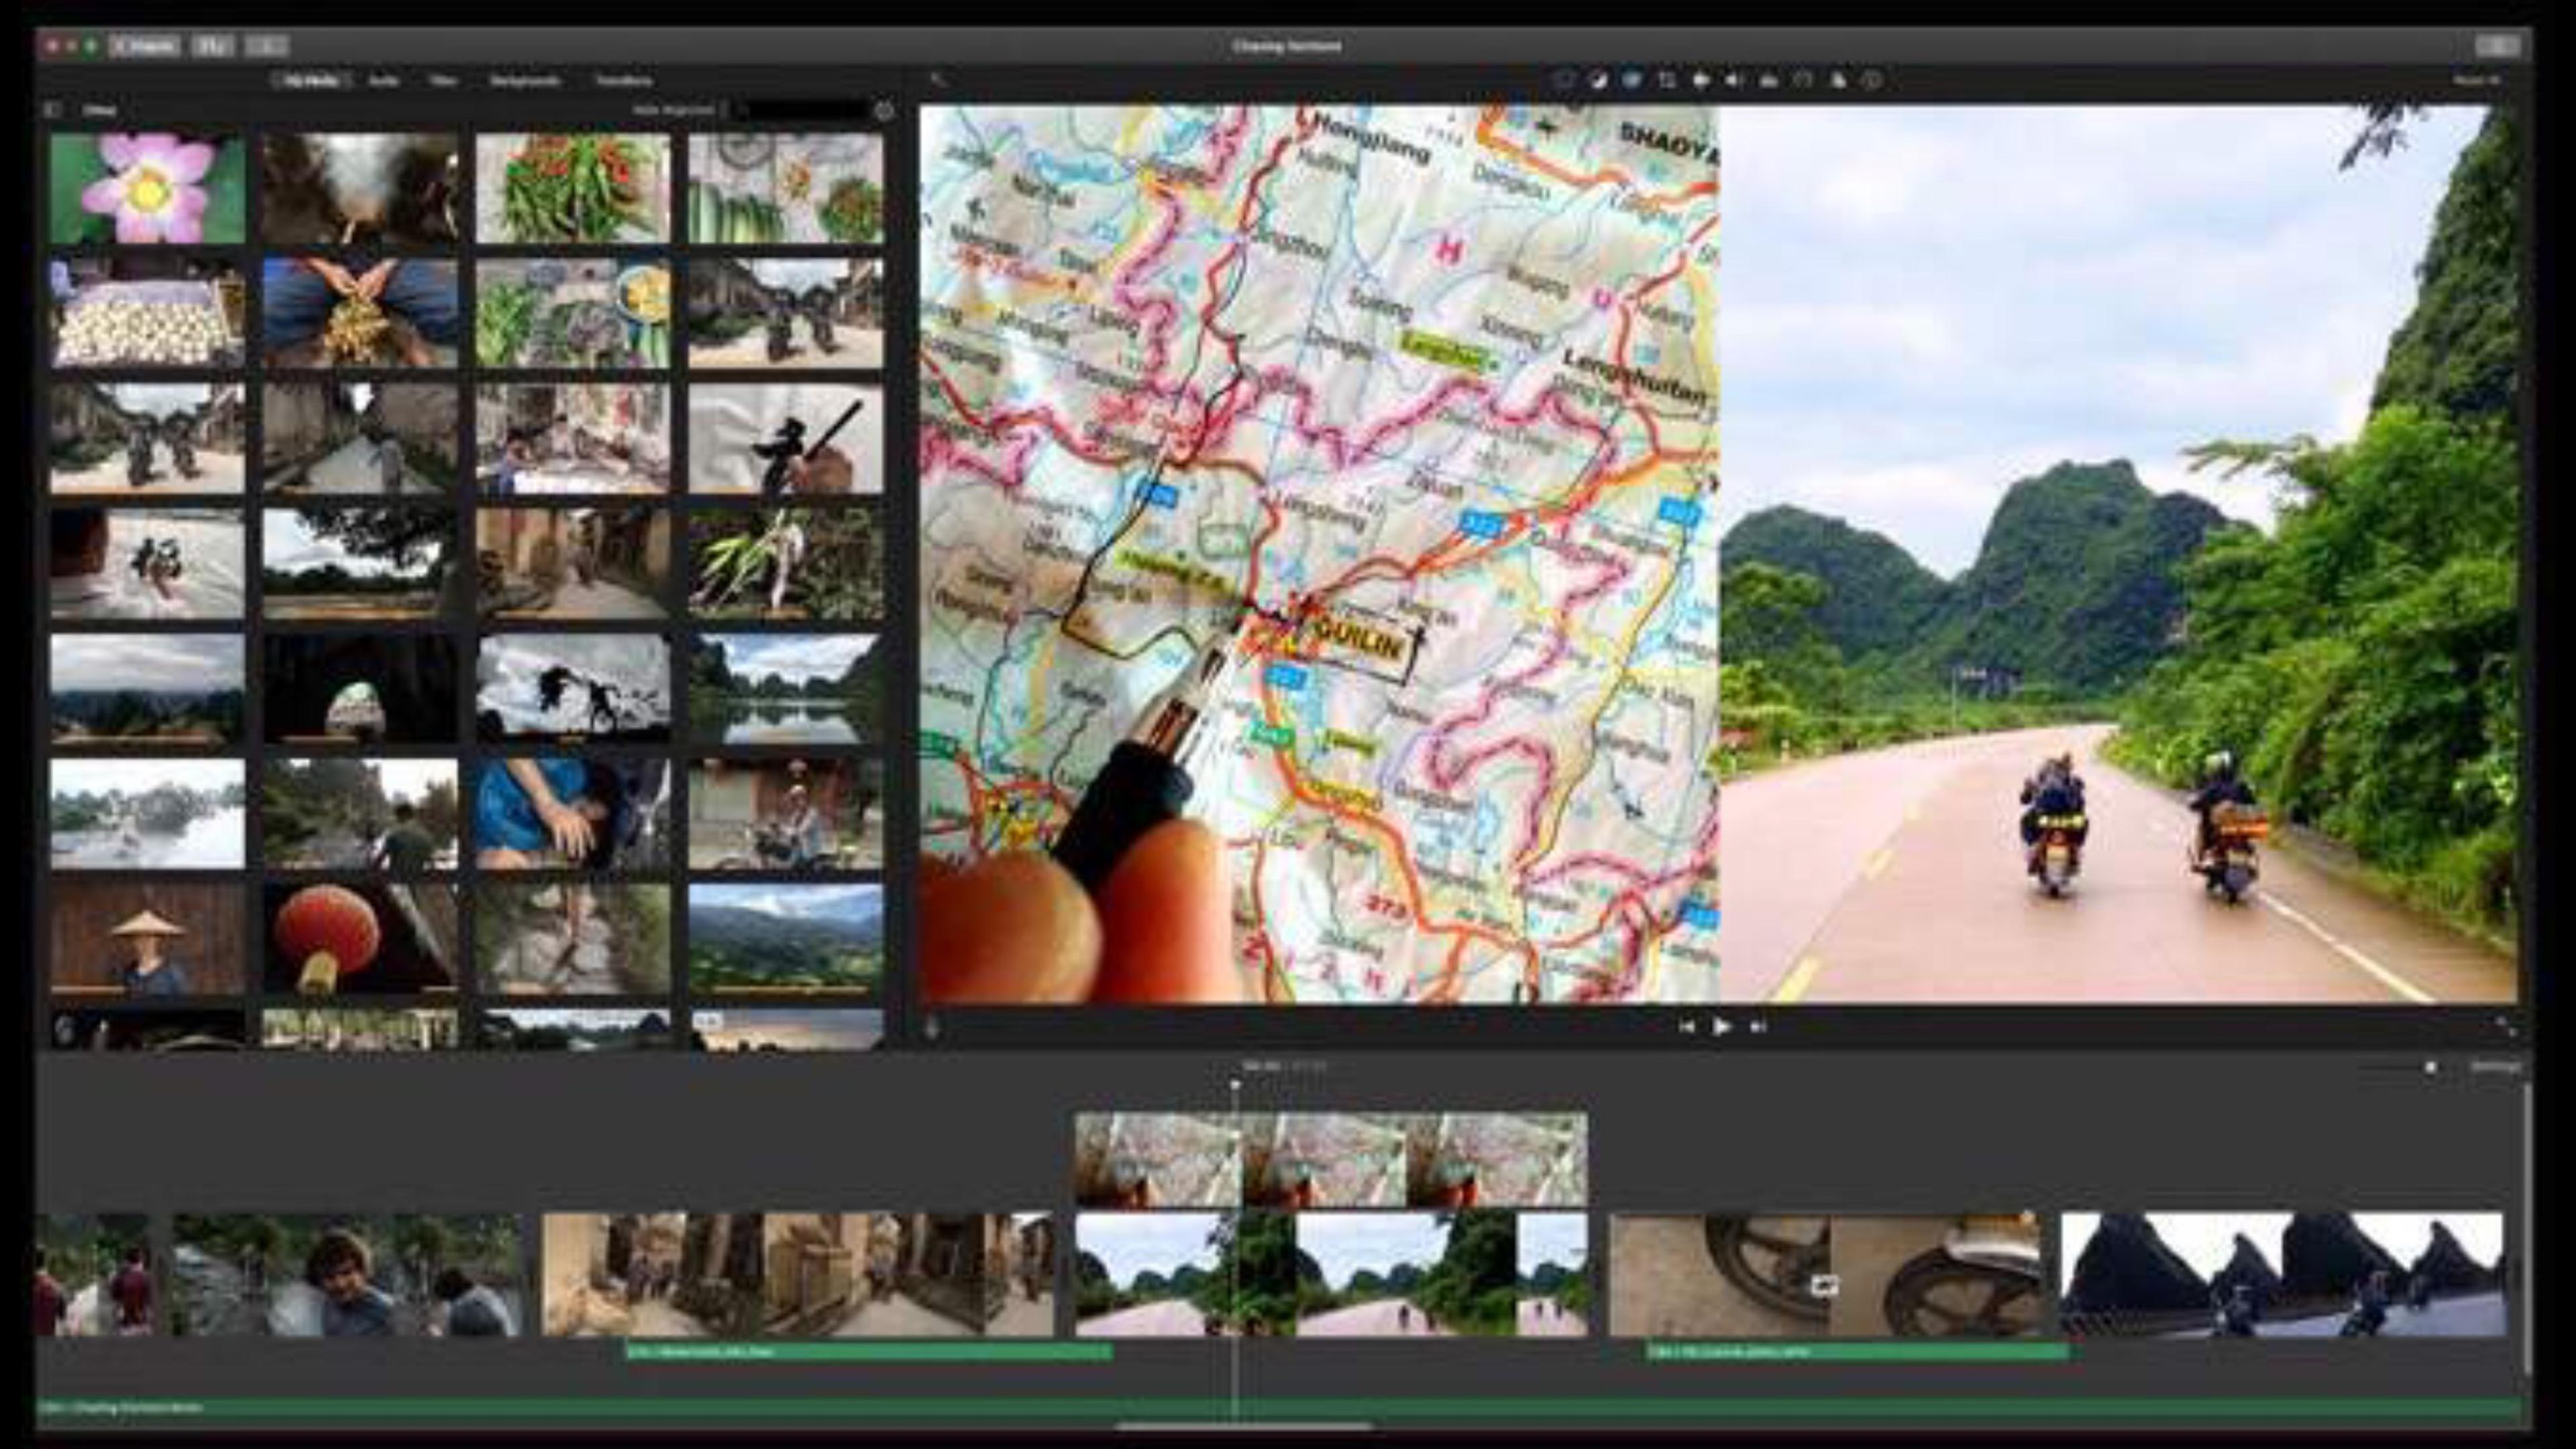This screenshot has width=2576, height=1449.
Task: Open the browser appearance gear menu
Action: [x=884, y=111]
